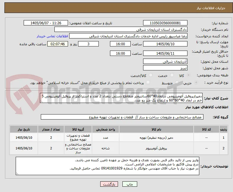The width and height of the screenshot is (233, 192).
Task: Click the اطلاعات کالاهای مورد نیاز heading
Action: tap(207, 107)
